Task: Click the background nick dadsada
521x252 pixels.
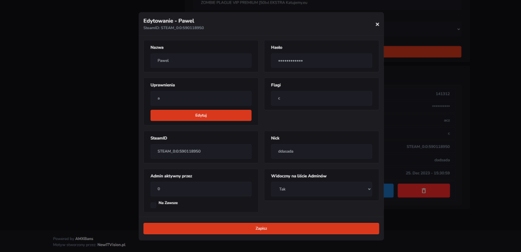Action: [x=442, y=160]
